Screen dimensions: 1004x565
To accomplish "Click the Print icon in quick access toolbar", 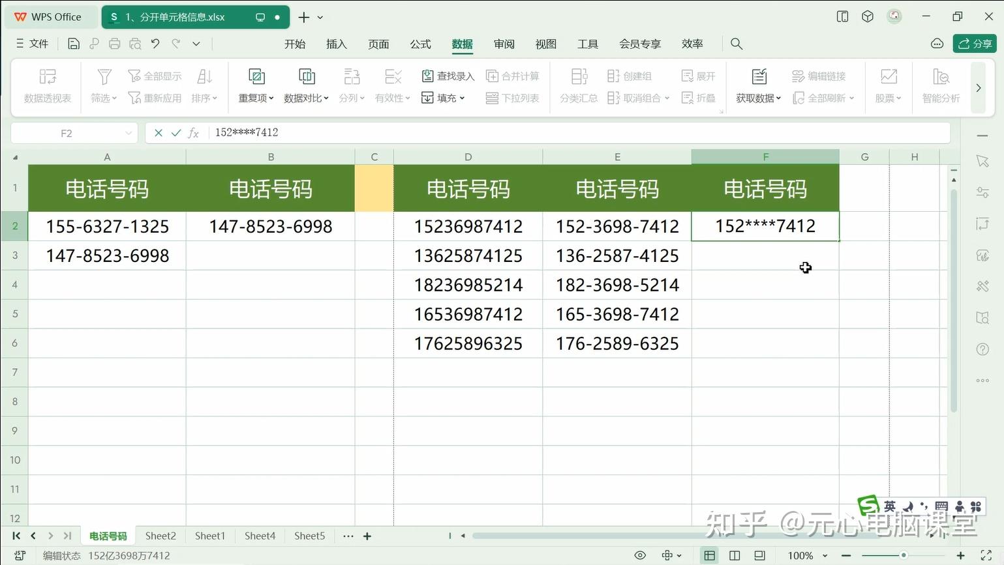I will 115,44.
